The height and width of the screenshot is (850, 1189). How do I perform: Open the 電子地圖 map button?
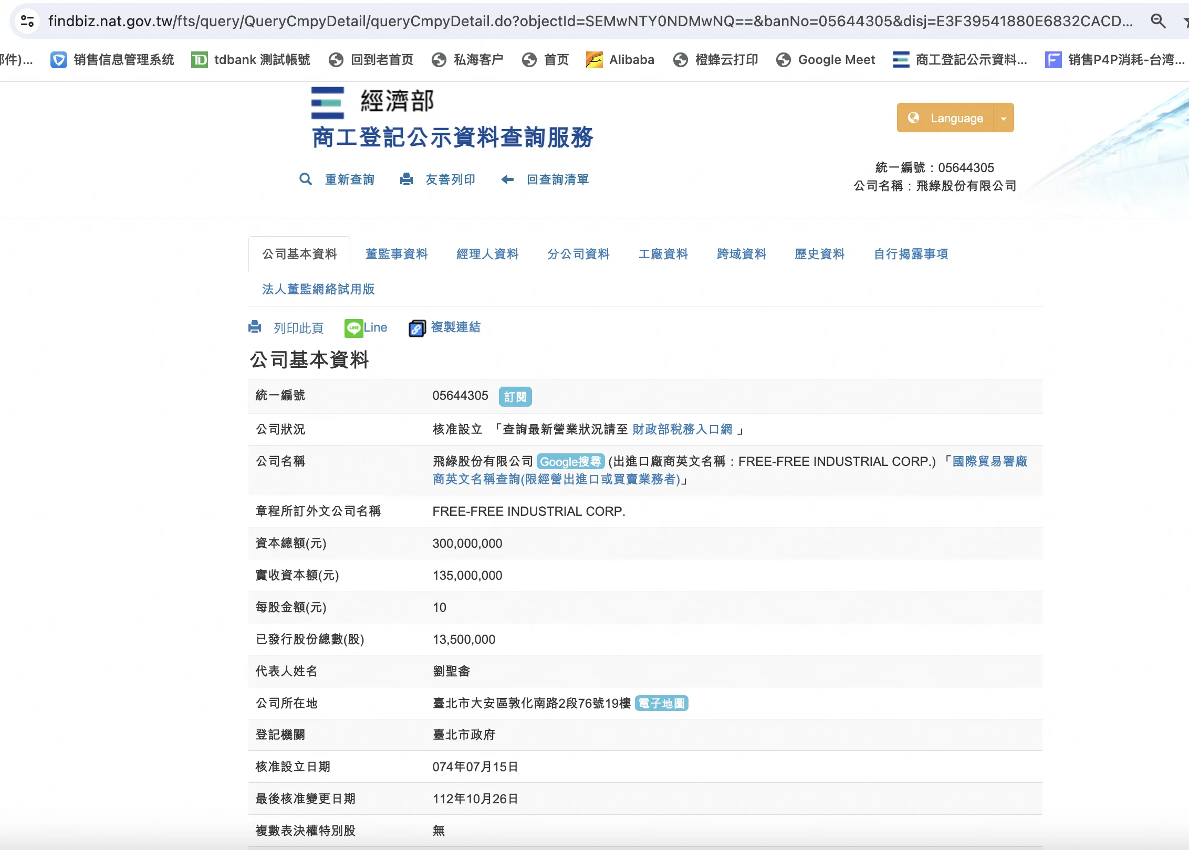[x=661, y=703]
